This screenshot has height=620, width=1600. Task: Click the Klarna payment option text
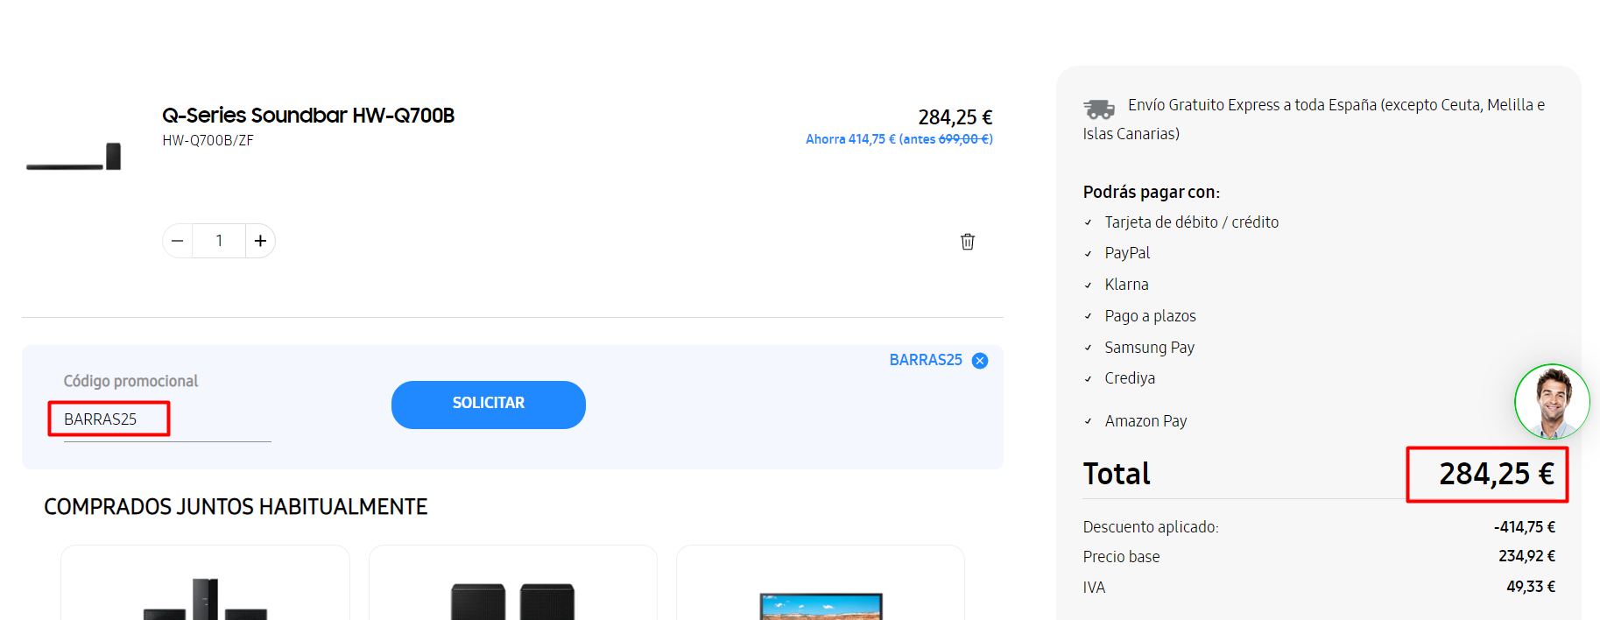coord(1126,285)
